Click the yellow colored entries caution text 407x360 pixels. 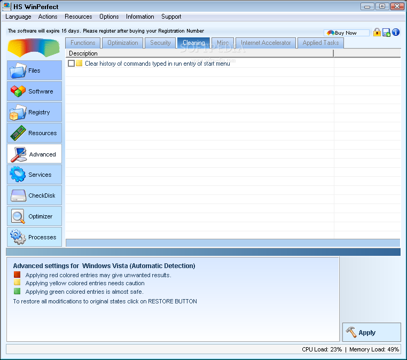(85, 283)
